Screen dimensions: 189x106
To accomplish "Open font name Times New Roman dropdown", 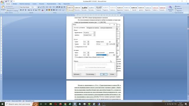I will point(31,7).
